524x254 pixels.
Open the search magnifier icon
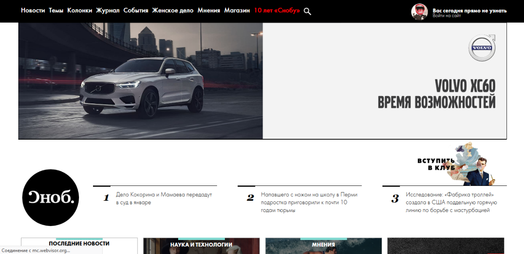point(307,11)
